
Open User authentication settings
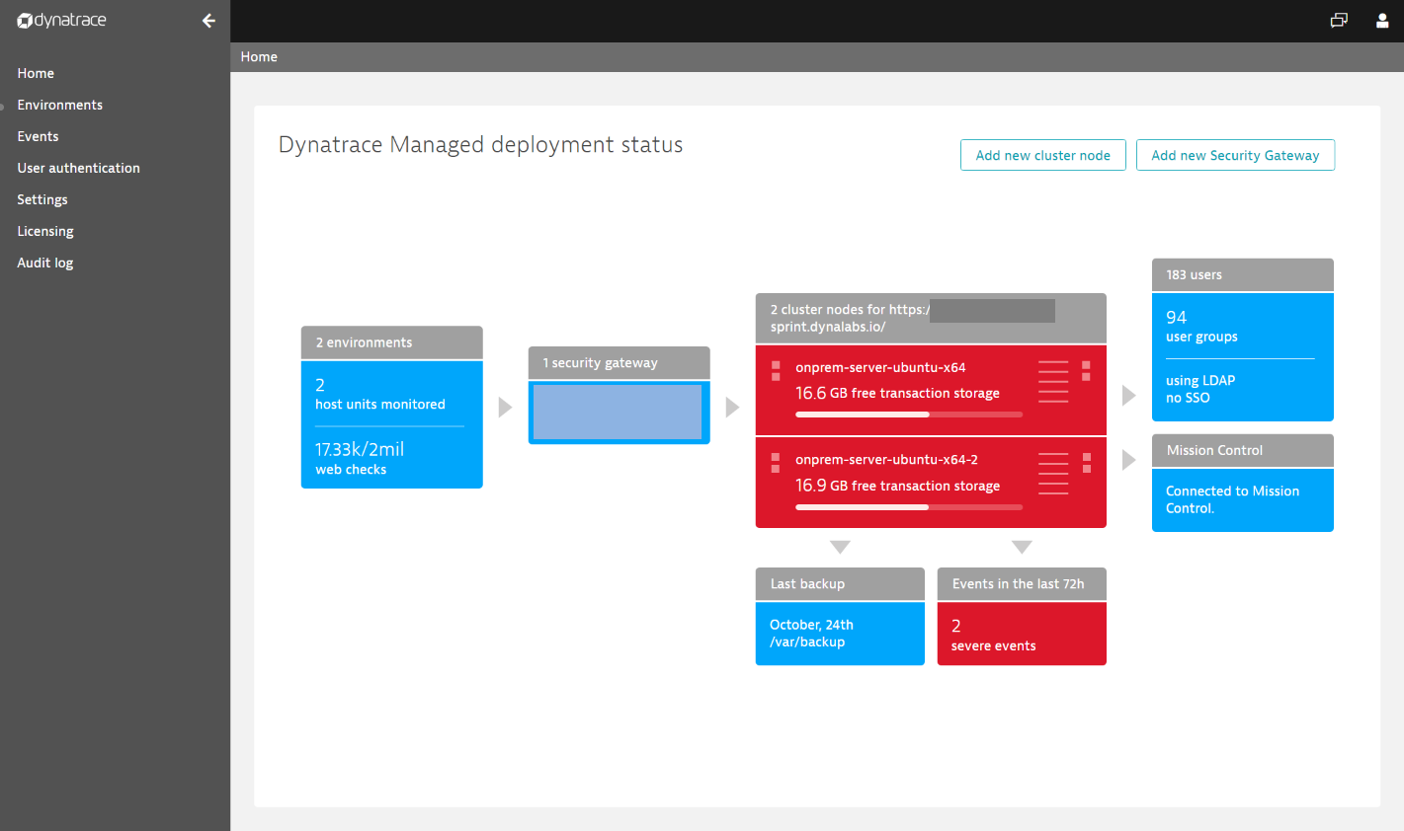click(x=79, y=168)
